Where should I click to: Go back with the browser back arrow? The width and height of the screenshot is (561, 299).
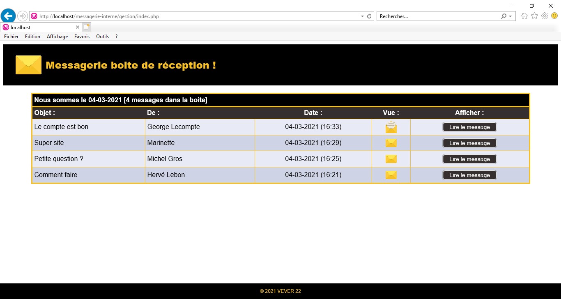[x=8, y=16]
